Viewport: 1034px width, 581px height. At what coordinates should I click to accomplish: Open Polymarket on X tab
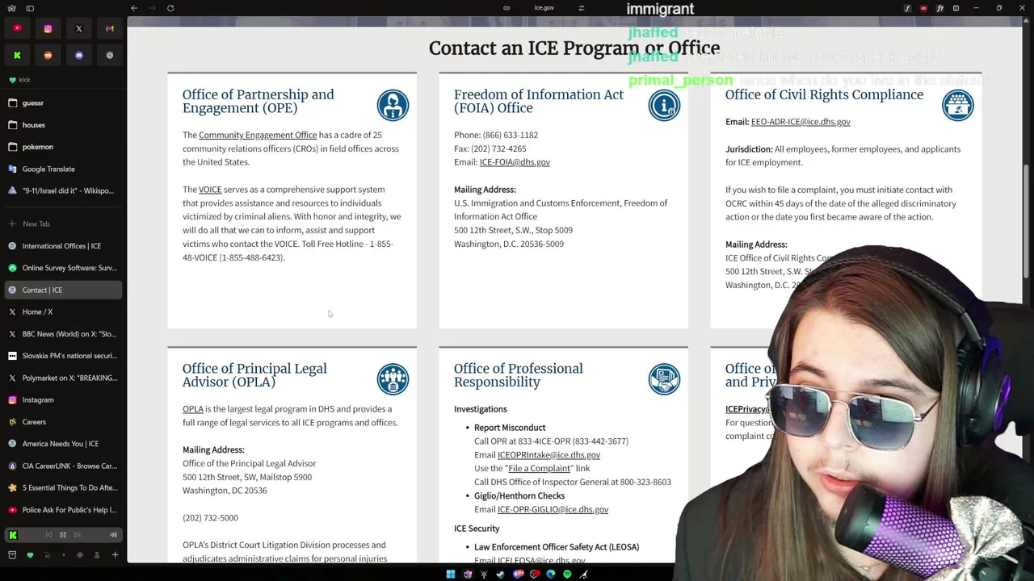pyautogui.click(x=63, y=378)
